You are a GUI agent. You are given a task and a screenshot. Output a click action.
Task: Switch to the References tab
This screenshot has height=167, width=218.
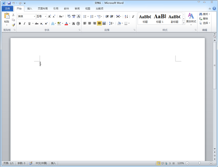tap(56, 9)
